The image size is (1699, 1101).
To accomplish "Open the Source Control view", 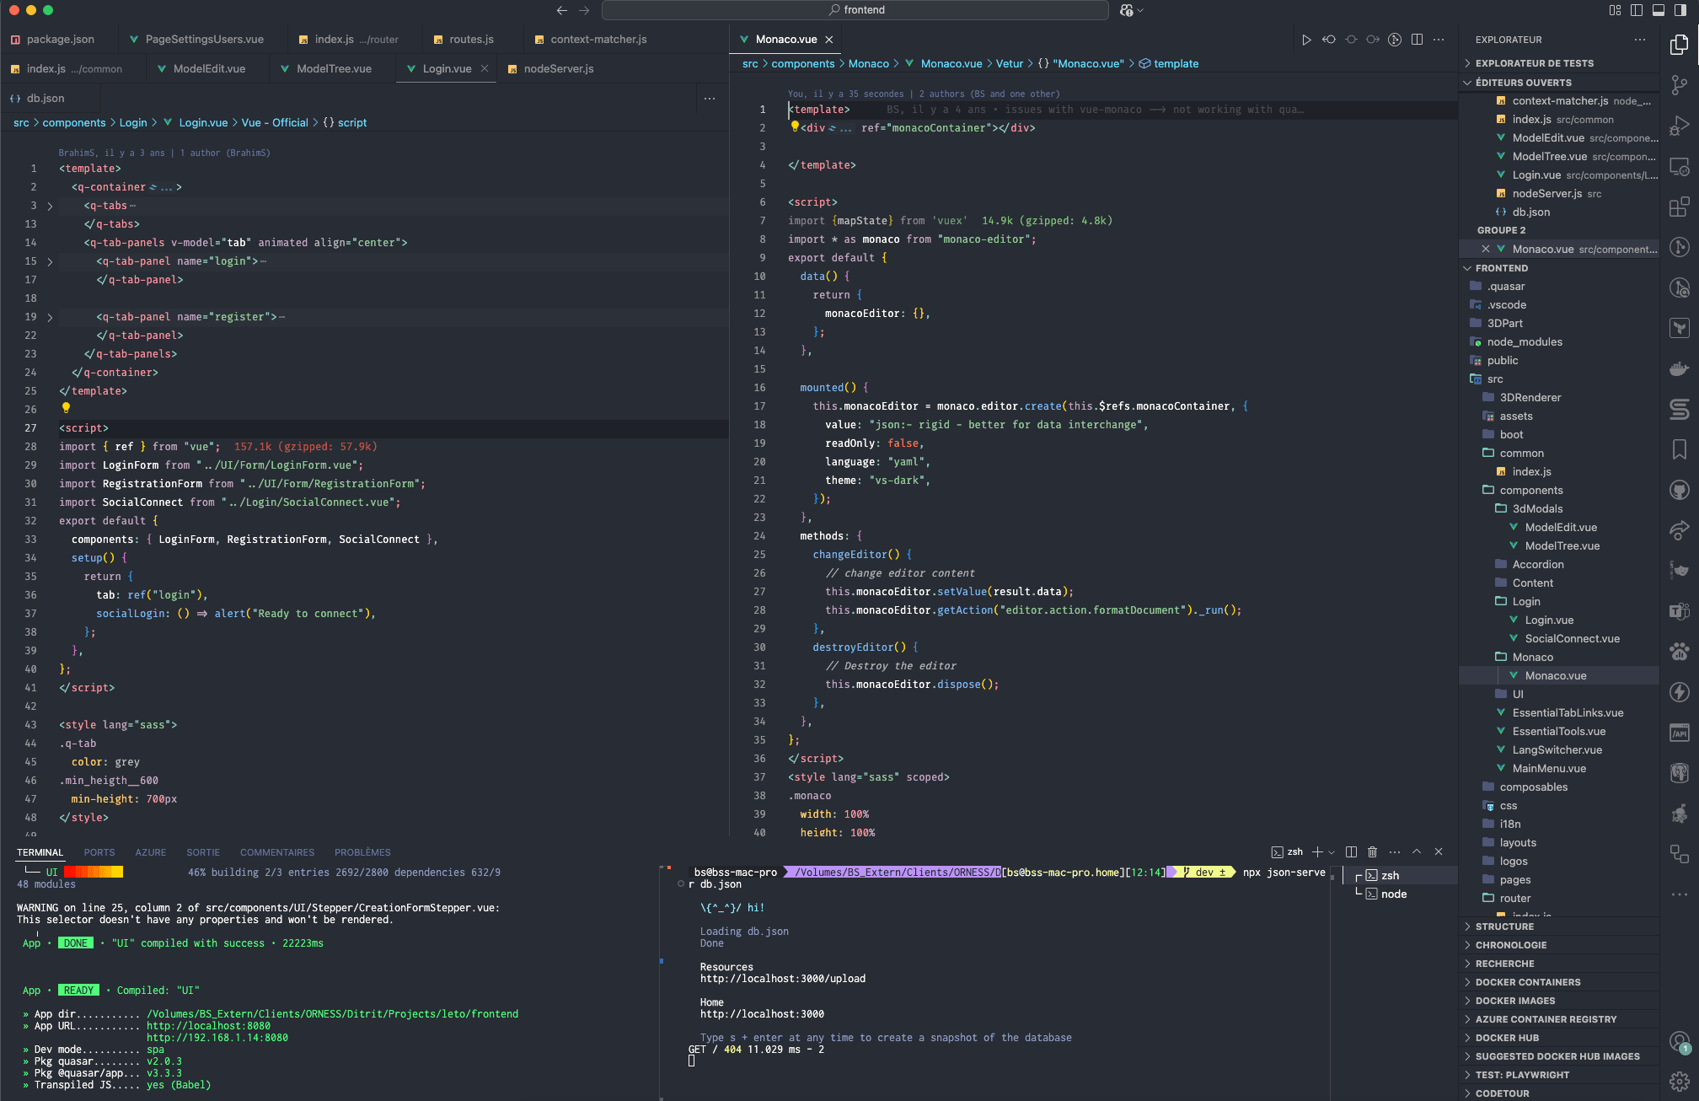I will tap(1679, 84).
